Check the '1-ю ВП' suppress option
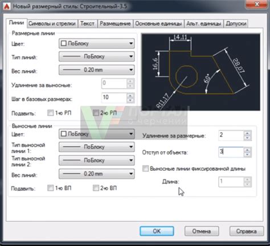The width and height of the screenshot is (270, 246). pos(51,188)
